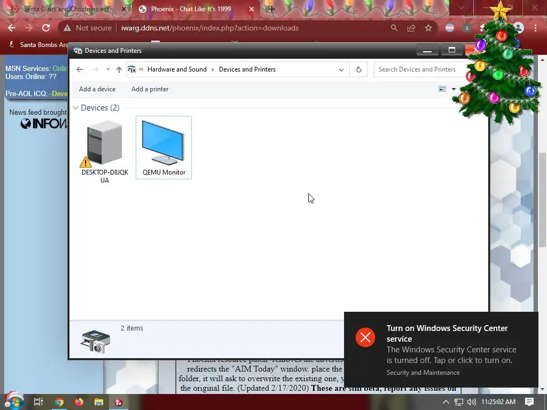The width and height of the screenshot is (547, 410).
Task: Refresh the Devices and Printers view
Action: click(358, 69)
